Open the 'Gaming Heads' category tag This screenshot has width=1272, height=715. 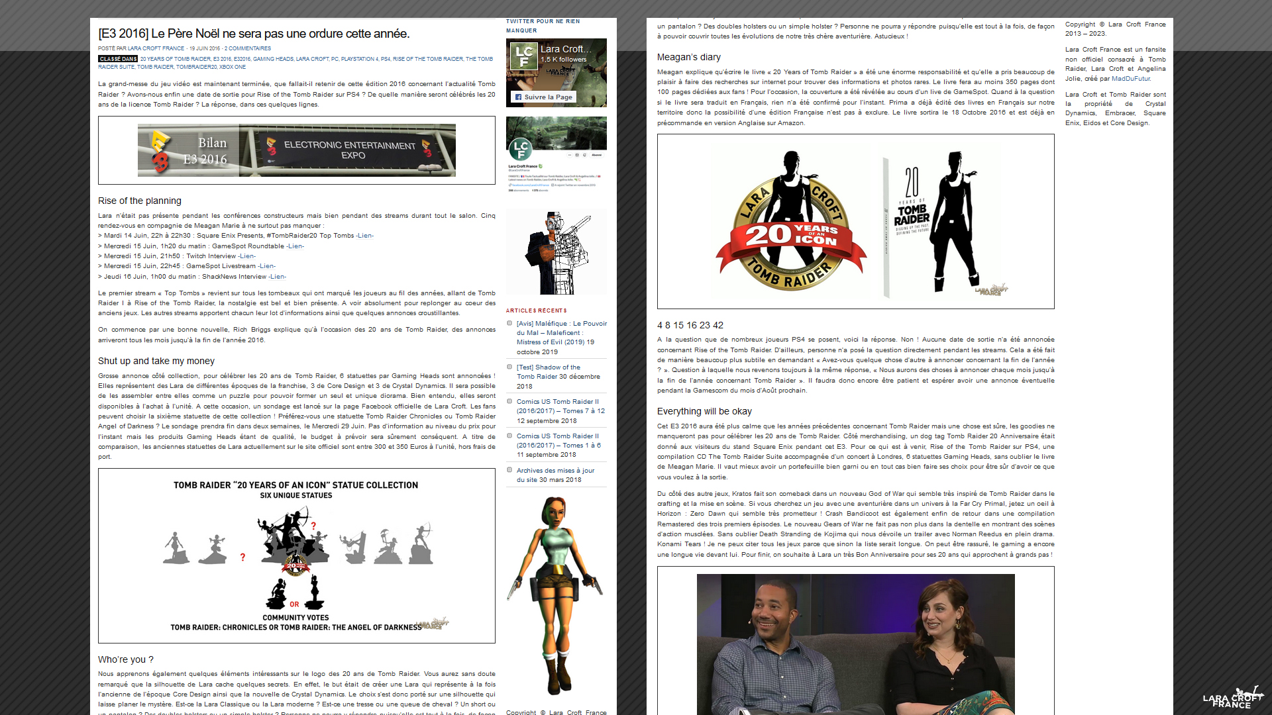(x=273, y=59)
